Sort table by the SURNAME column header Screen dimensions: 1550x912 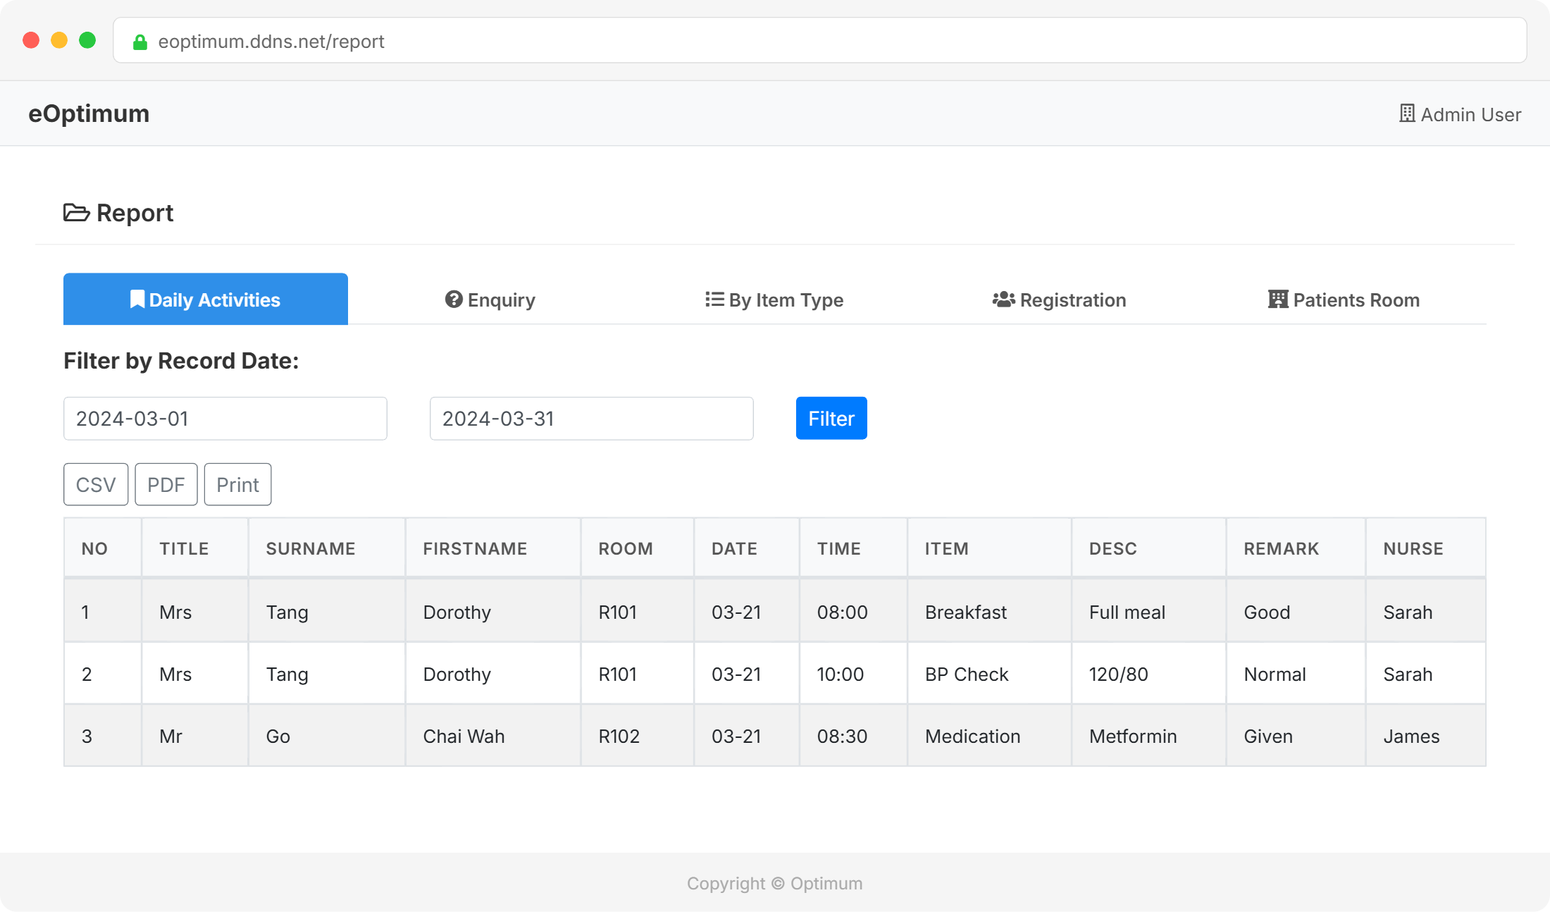click(311, 549)
